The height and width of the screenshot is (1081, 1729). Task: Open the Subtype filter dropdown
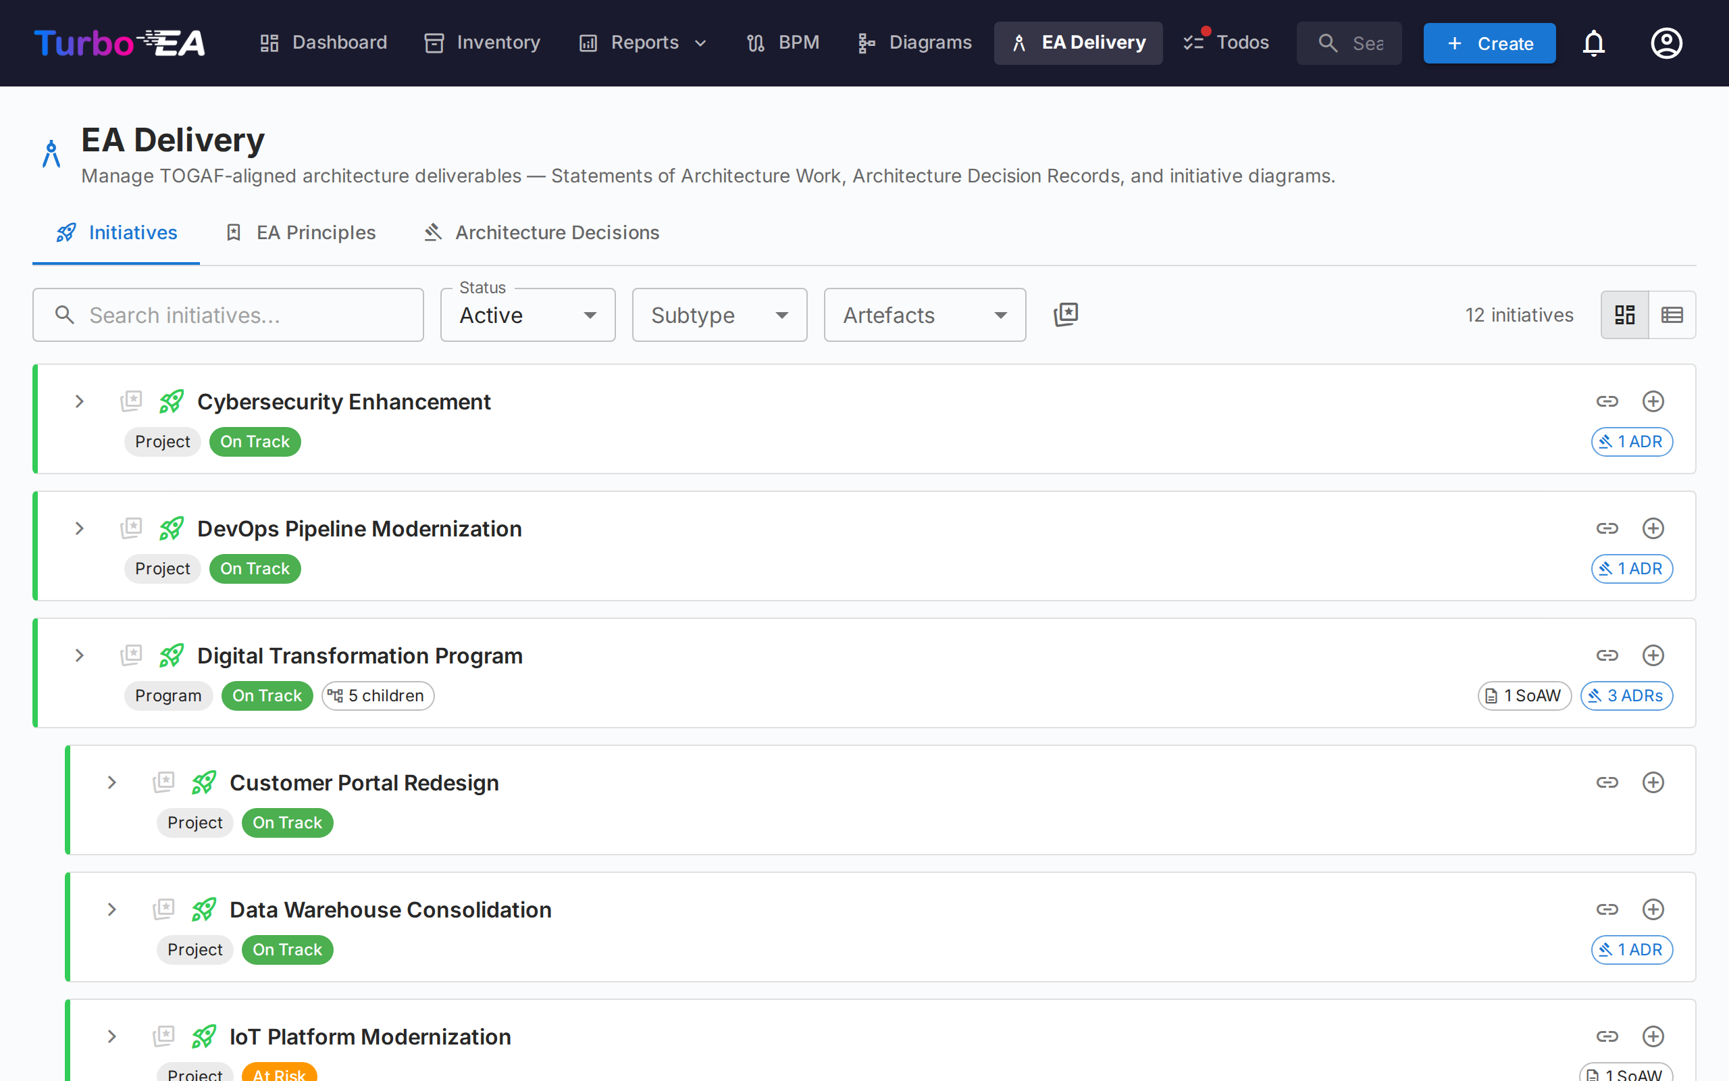coord(719,315)
